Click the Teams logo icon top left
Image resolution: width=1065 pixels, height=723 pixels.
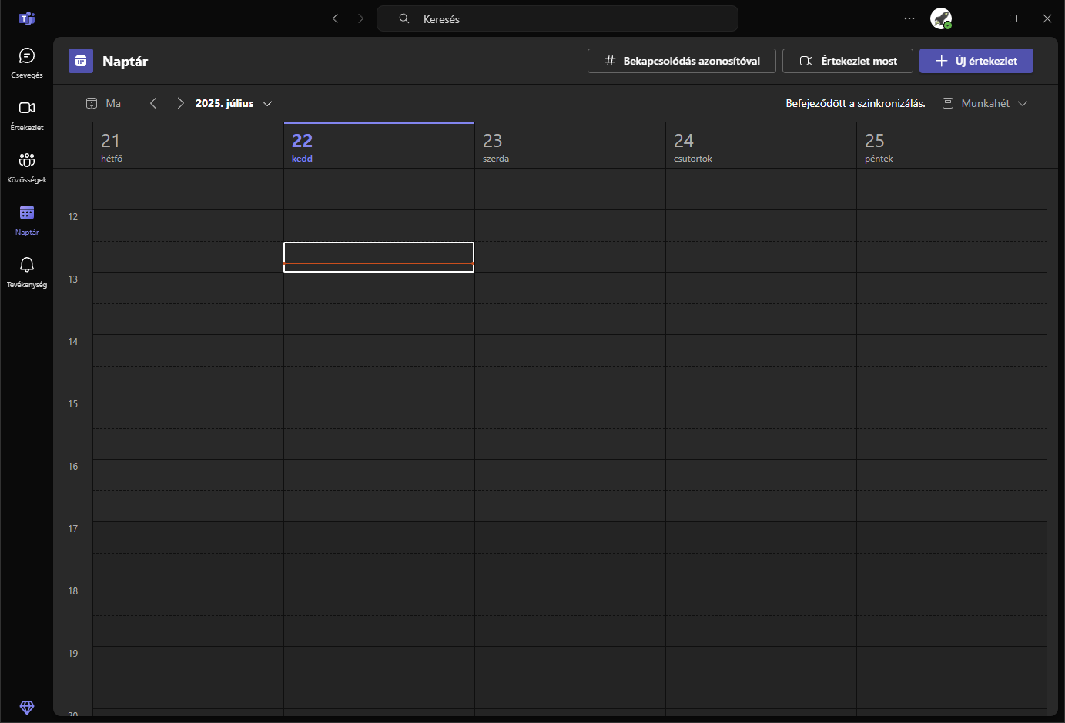(27, 18)
